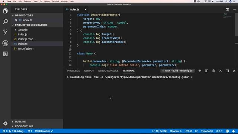Open macOS Spotlight search icon
The height and width of the screenshot is (134, 238).
click(x=226, y=1)
